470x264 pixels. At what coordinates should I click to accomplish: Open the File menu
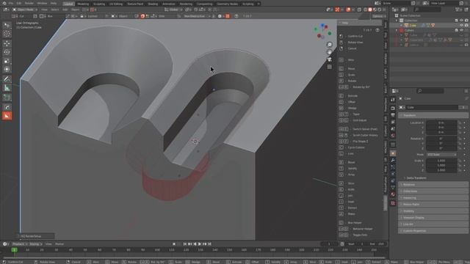11,3
